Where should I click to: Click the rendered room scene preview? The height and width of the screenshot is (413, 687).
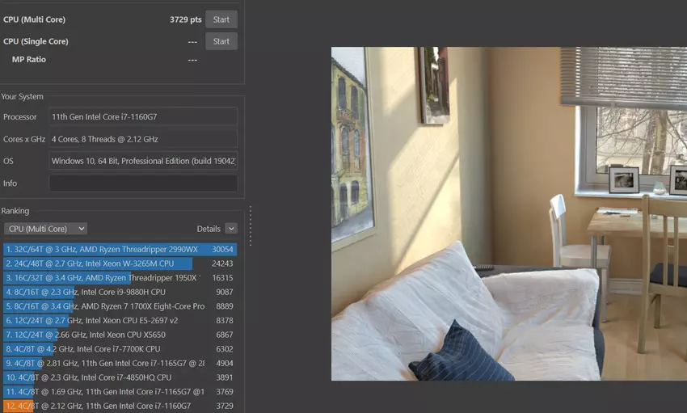[x=508, y=213]
